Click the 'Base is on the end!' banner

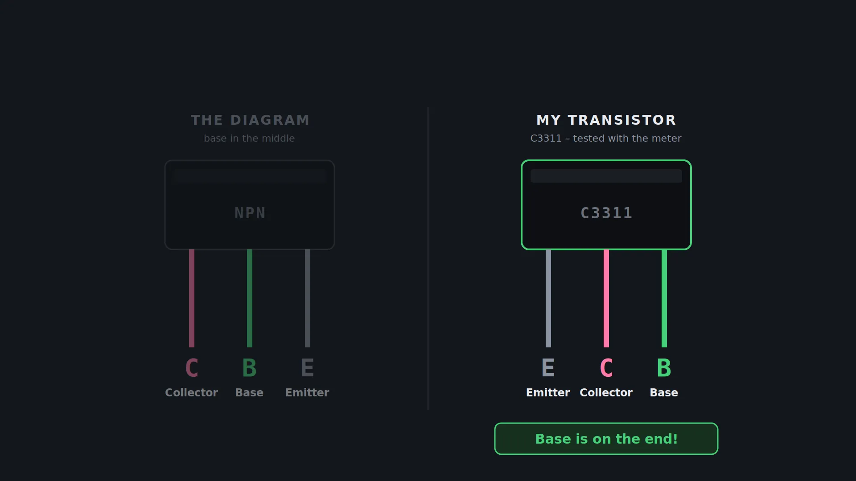(x=606, y=439)
